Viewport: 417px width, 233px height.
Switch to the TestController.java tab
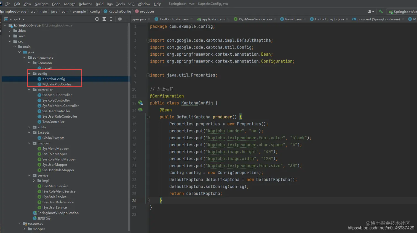pyautogui.click(x=174, y=19)
